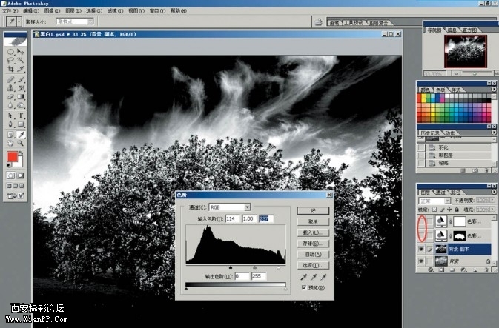This screenshot has width=499, height=328.
Task: Click the 好 (OK) button in Levels
Action: [x=313, y=211]
